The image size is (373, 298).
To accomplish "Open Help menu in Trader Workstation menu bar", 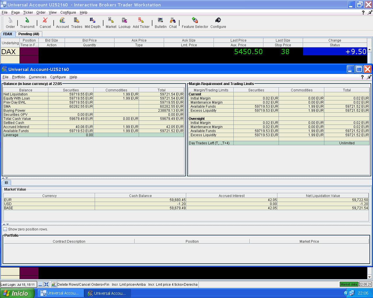I will click(84, 13).
